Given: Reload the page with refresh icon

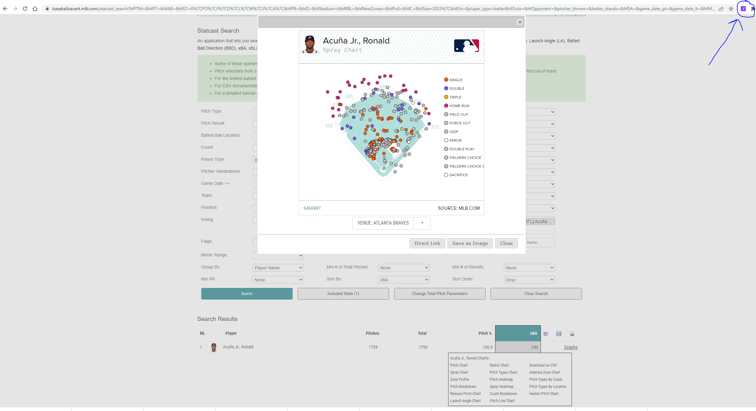Looking at the screenshot, I should click(x=25, y=9).
